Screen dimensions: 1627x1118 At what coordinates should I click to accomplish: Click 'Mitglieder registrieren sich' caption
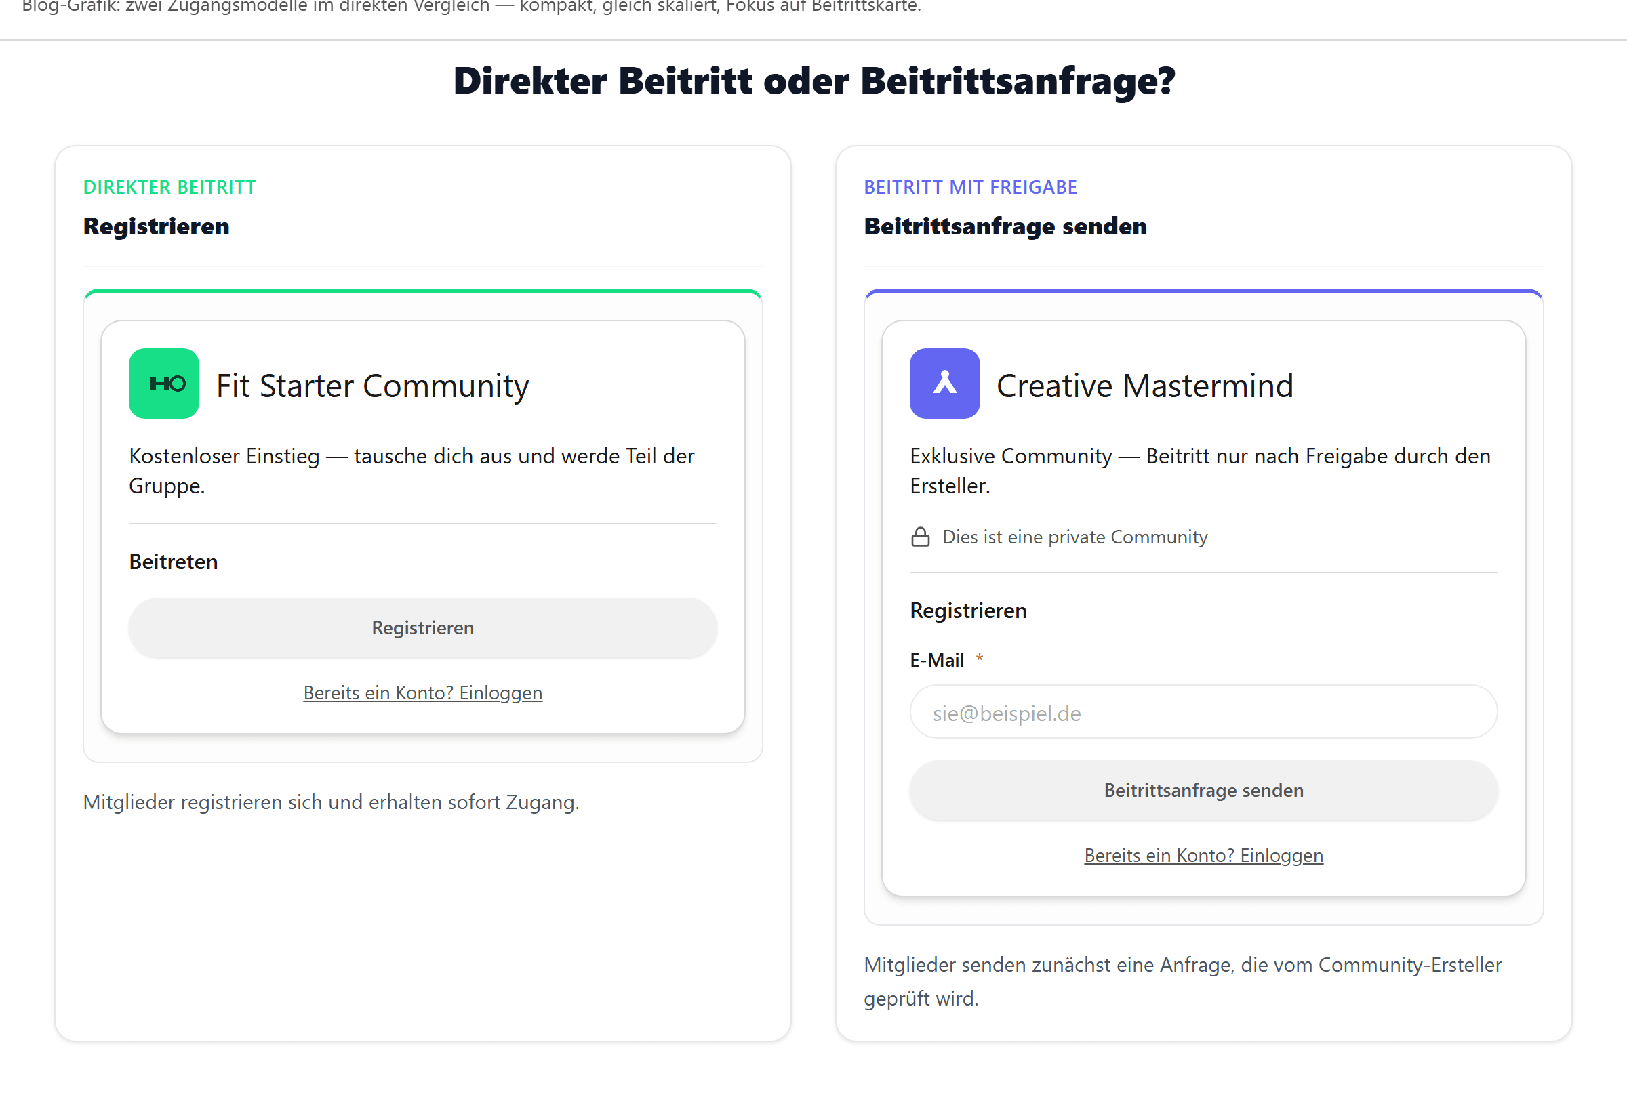[331, 802]
